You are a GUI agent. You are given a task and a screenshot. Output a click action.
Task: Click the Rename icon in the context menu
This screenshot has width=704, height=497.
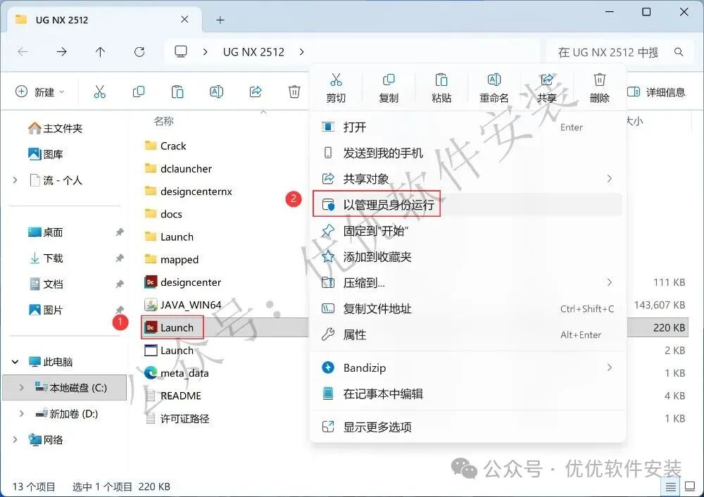click(494, 80)
